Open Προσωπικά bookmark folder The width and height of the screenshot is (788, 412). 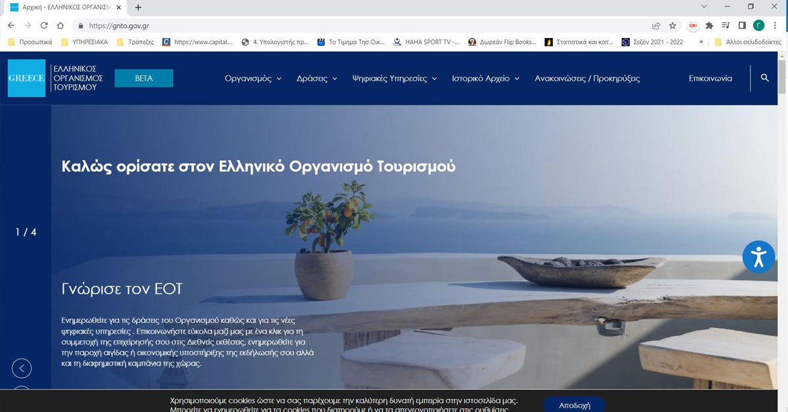coord(30,42)
